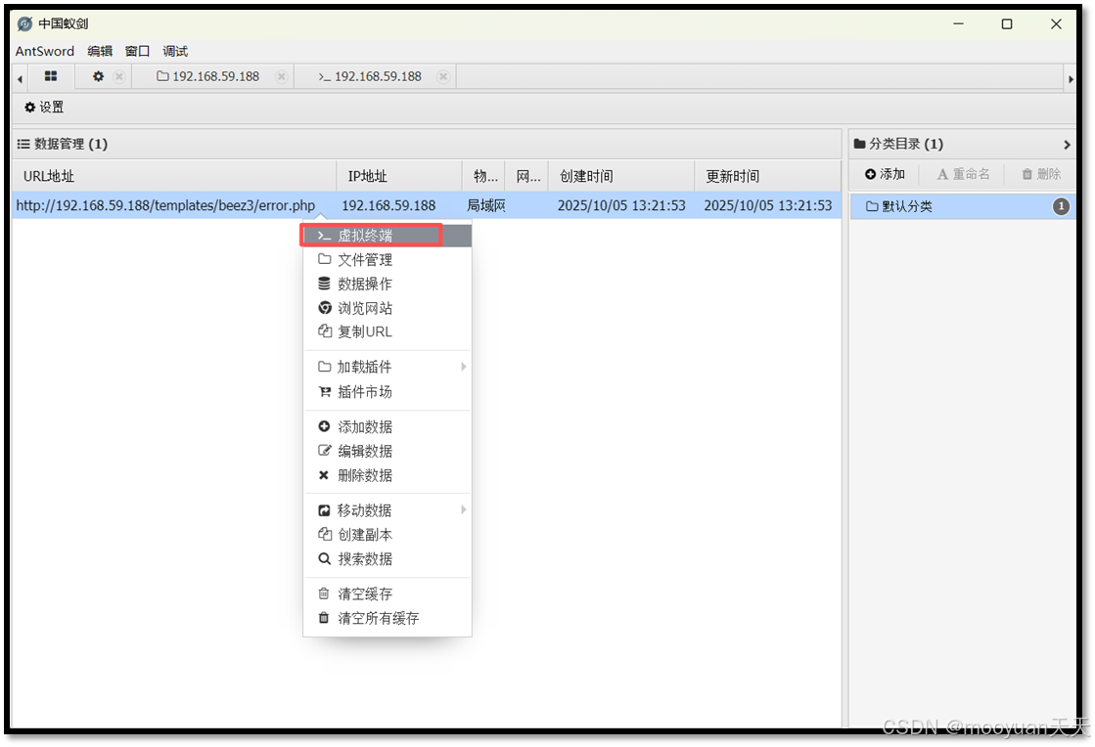Close the folder 192.168.59.188 tab
Screen dimensions: 1095x747
282,76
